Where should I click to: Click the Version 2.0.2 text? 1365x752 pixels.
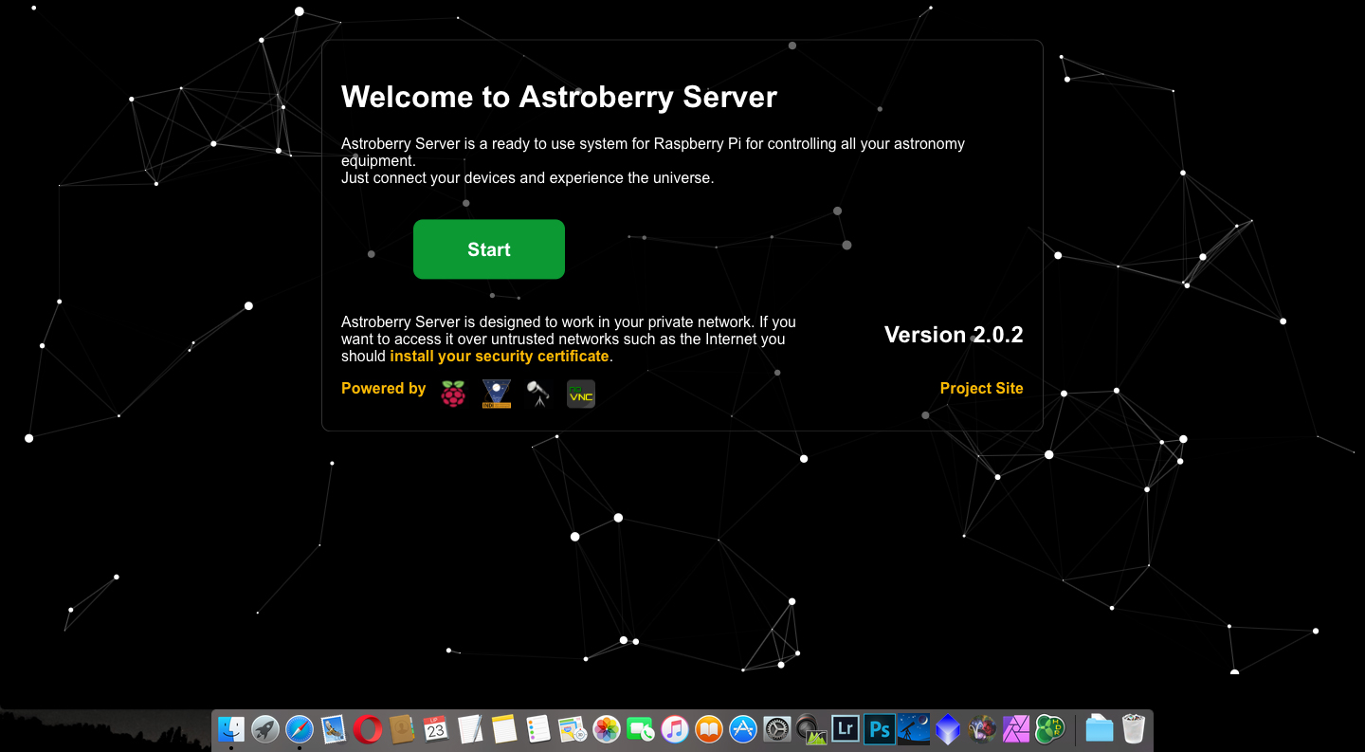(x=954, y=335)
